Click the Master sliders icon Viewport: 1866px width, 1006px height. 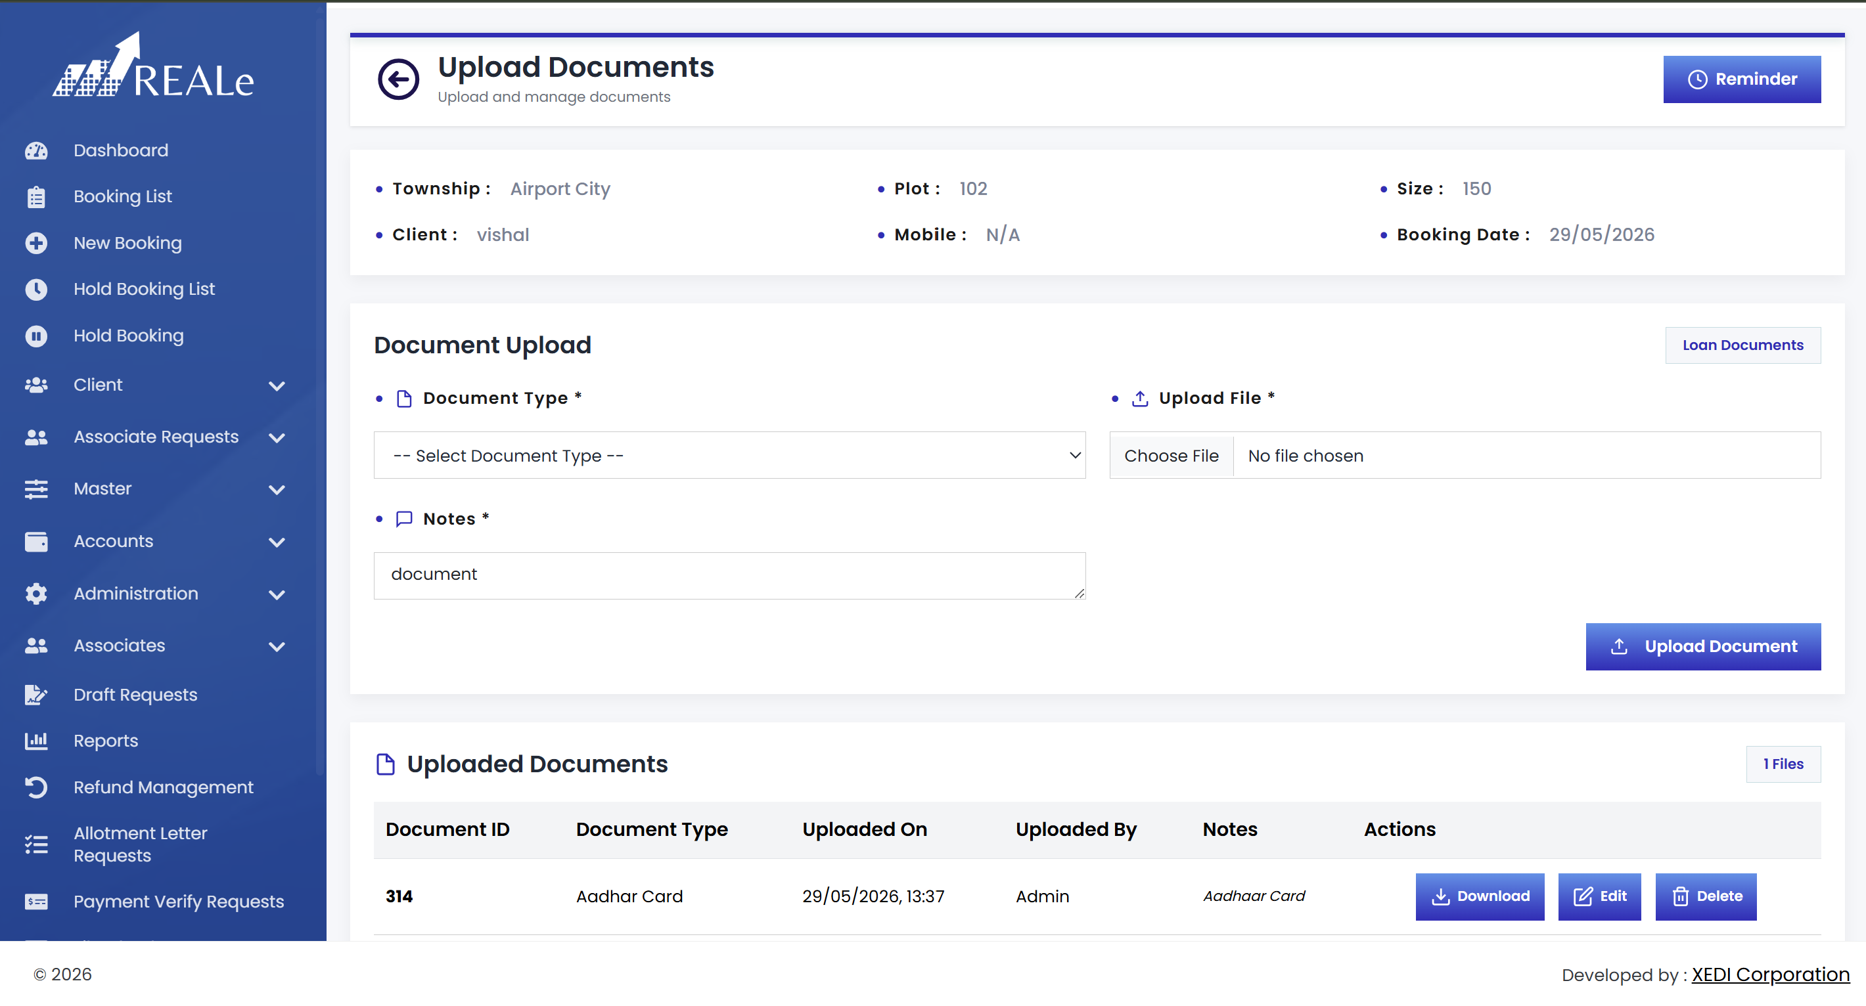point(36,489)
